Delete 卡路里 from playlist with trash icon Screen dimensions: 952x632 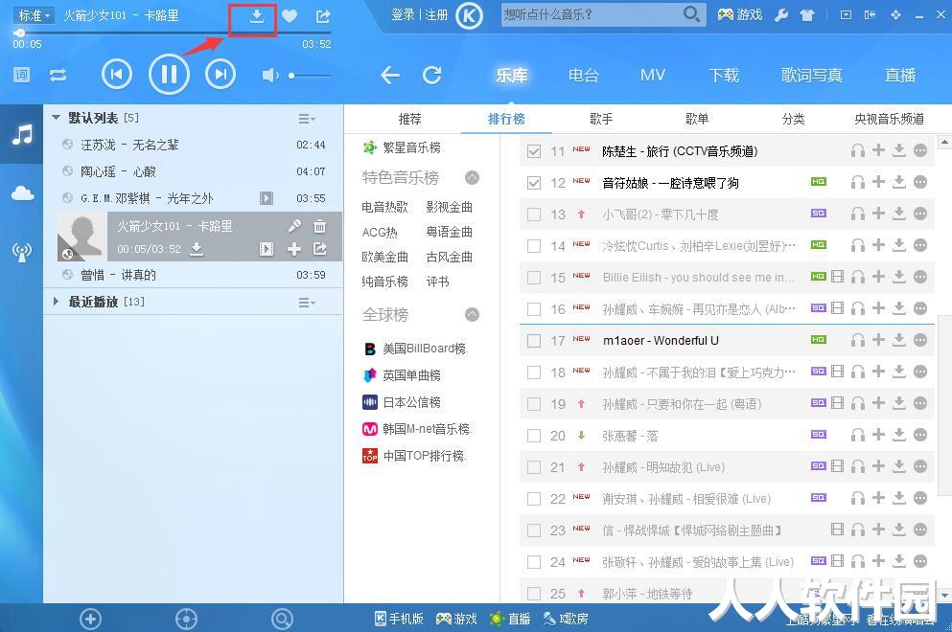pos(319,226)
